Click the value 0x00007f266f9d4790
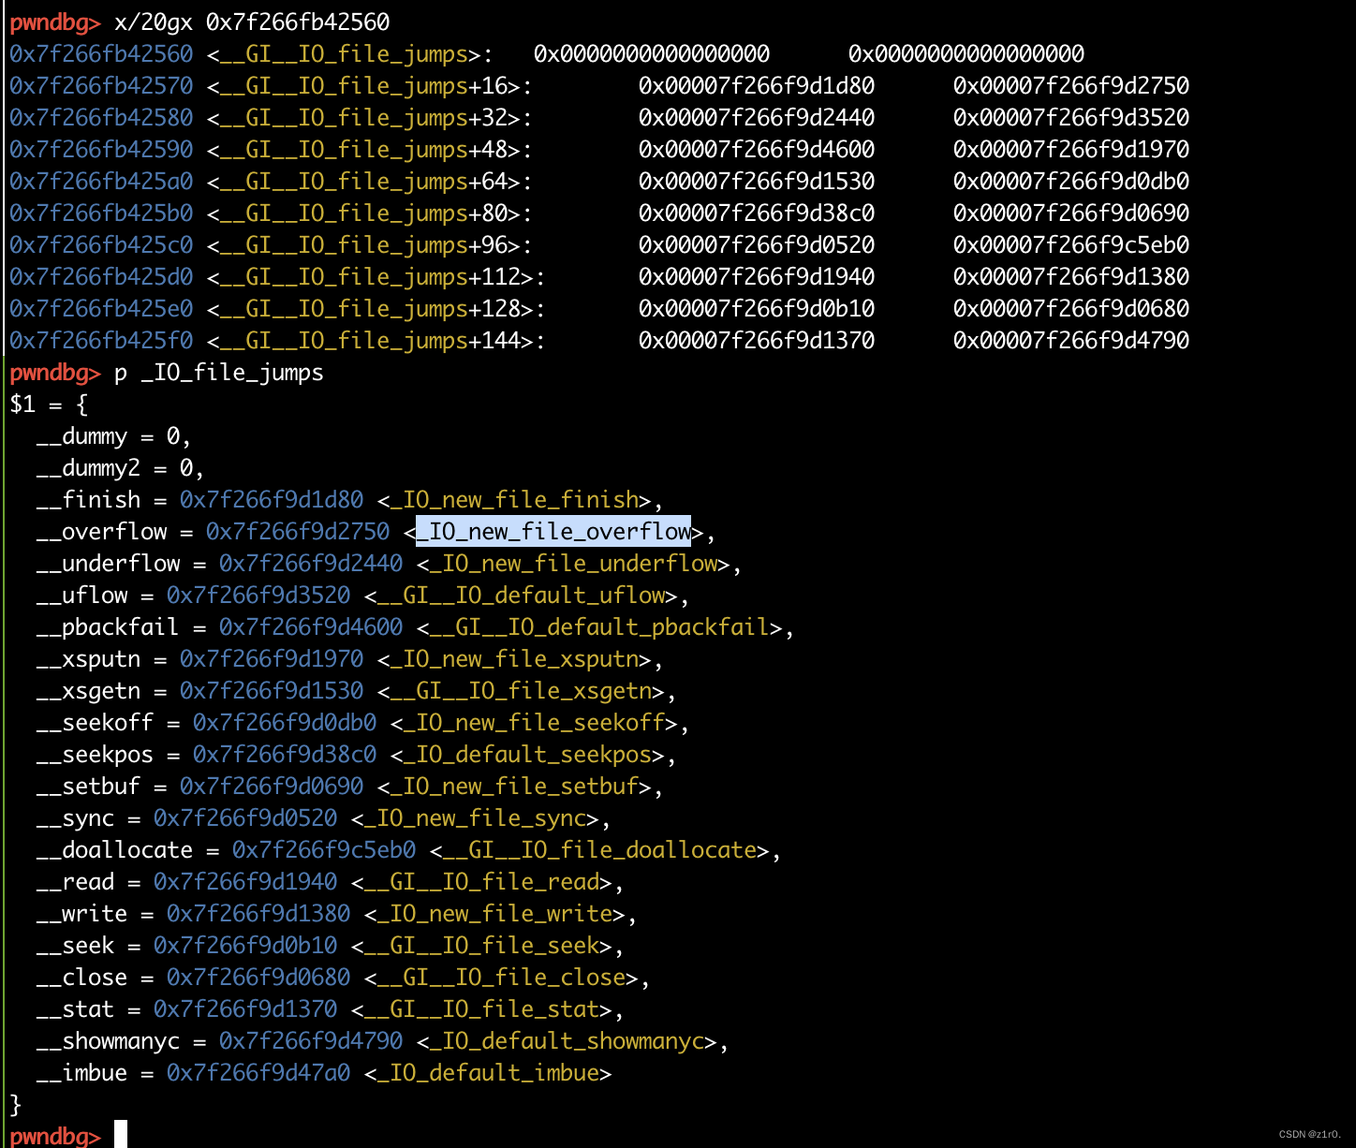This screenshot has width=1356, height=1148. (1071, 340)
